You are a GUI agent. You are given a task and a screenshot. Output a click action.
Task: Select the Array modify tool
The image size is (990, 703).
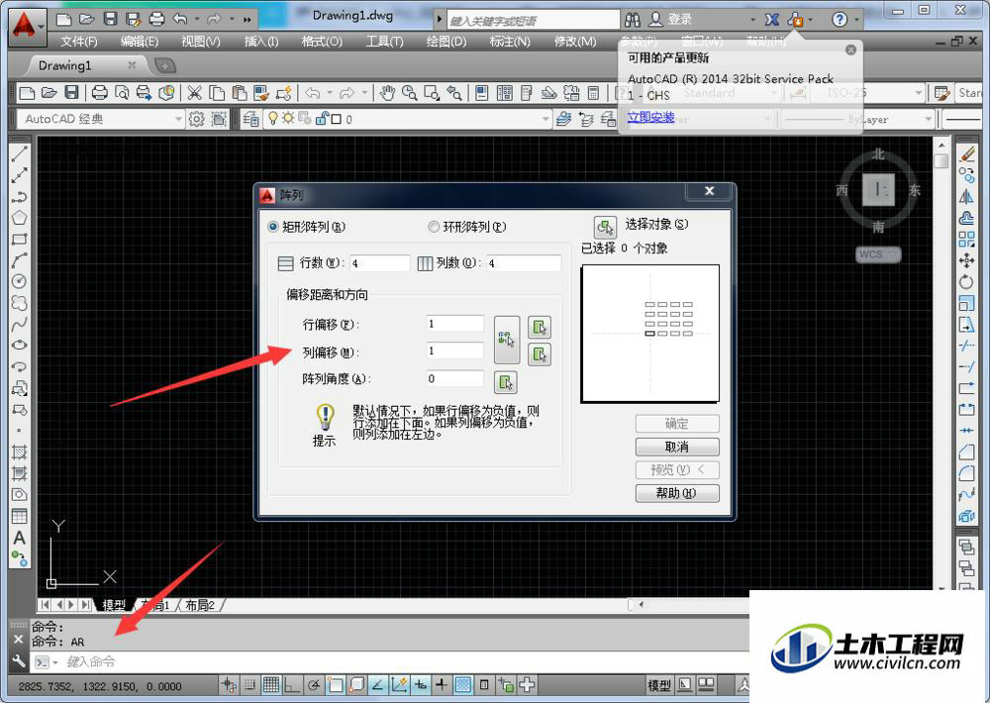tap(966, 239)
